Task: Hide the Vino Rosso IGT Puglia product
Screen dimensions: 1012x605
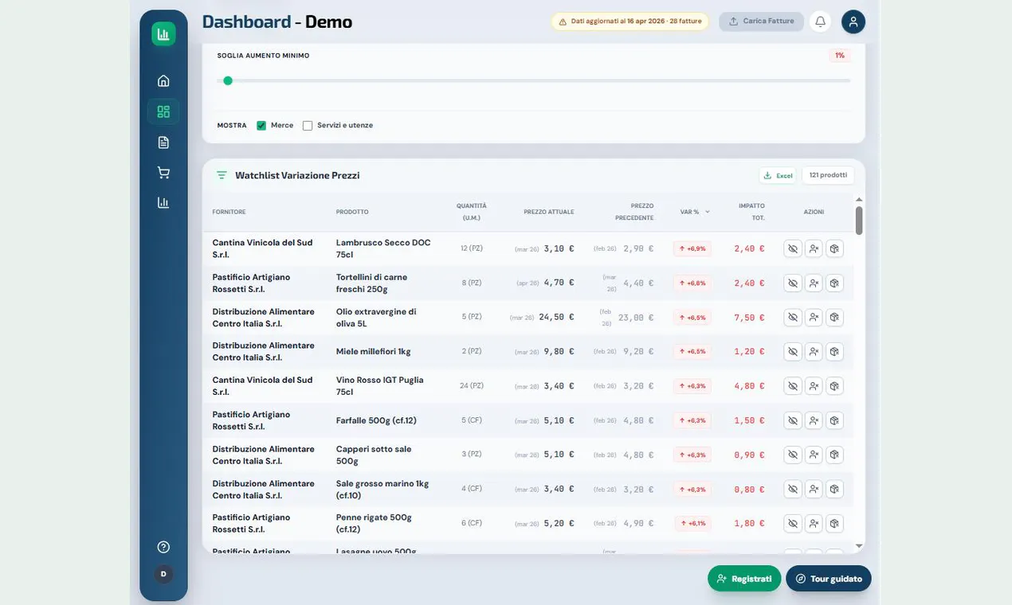Action: [x=793, y=386]
